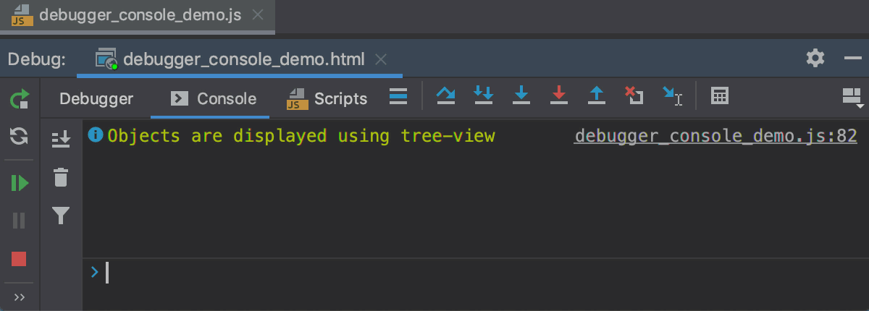Click the Step Out icon
Viewport: 869px width, 311px height.
[596, 95]
